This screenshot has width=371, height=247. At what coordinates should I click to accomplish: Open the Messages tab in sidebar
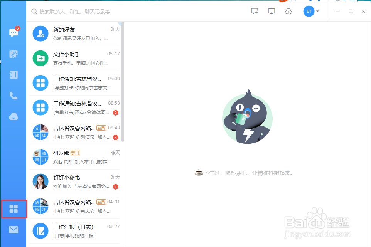pyautogui.click(x=13, y=33)
